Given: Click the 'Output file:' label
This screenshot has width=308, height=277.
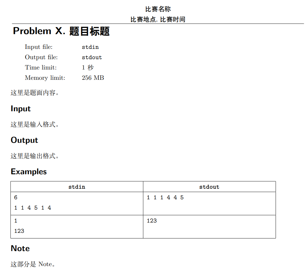Looking at the screenshot, I should click(41, 57).
